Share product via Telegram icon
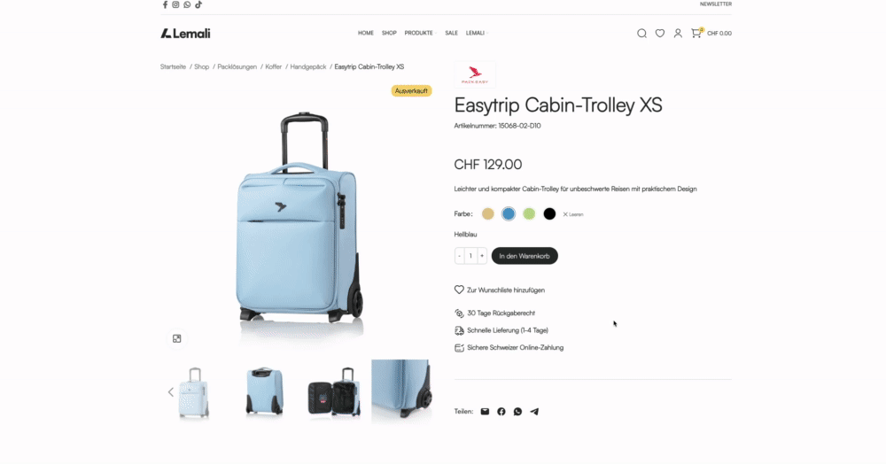The height and width of the screenshot is (464, 886). [x=534, y=412]
